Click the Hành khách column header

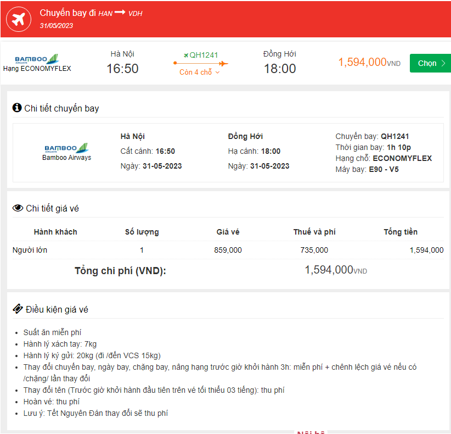pyautogui.click(x=55, y=232)
